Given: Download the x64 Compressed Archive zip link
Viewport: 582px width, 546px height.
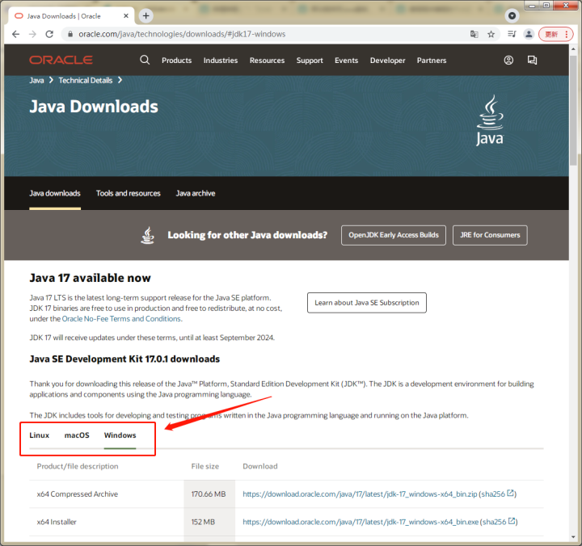Looking at the screenshot, I should tap(360, 494).
